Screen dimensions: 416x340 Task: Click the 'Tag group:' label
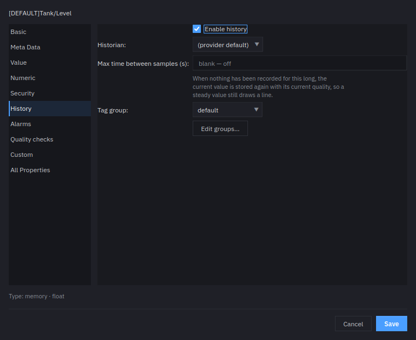tap(113, 110)
